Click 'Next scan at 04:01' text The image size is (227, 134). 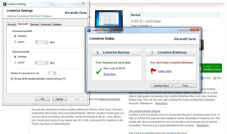tap(114, 68)
